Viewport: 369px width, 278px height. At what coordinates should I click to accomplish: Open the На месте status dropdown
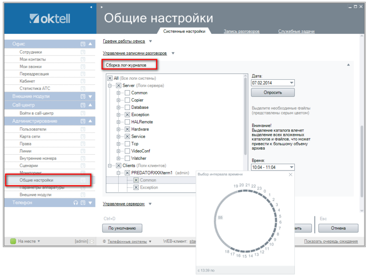click(x=39, y=241)
